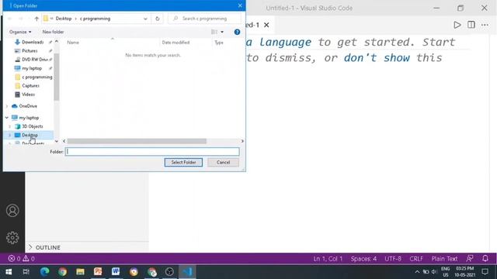Select OneDrive in navigation pane

click(x=28, y=106)
